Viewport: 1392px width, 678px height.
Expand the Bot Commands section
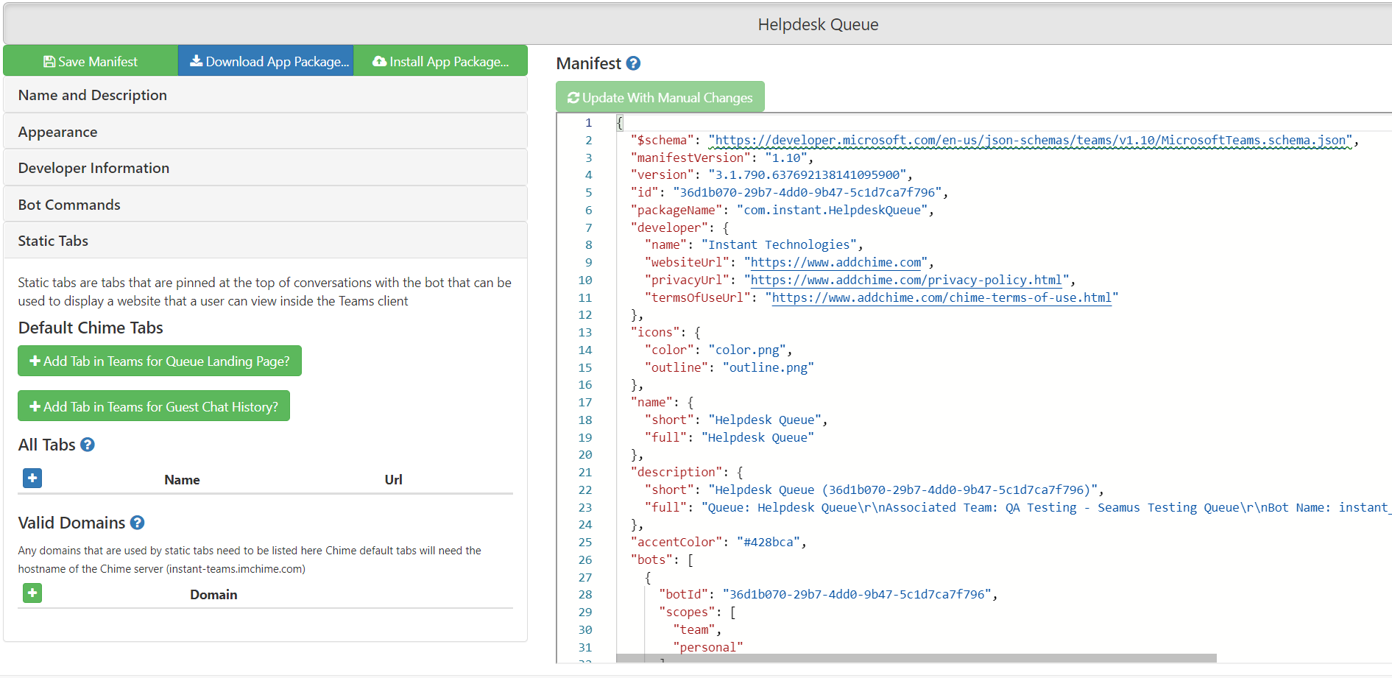pyautogui.click(x=265, y=205)
